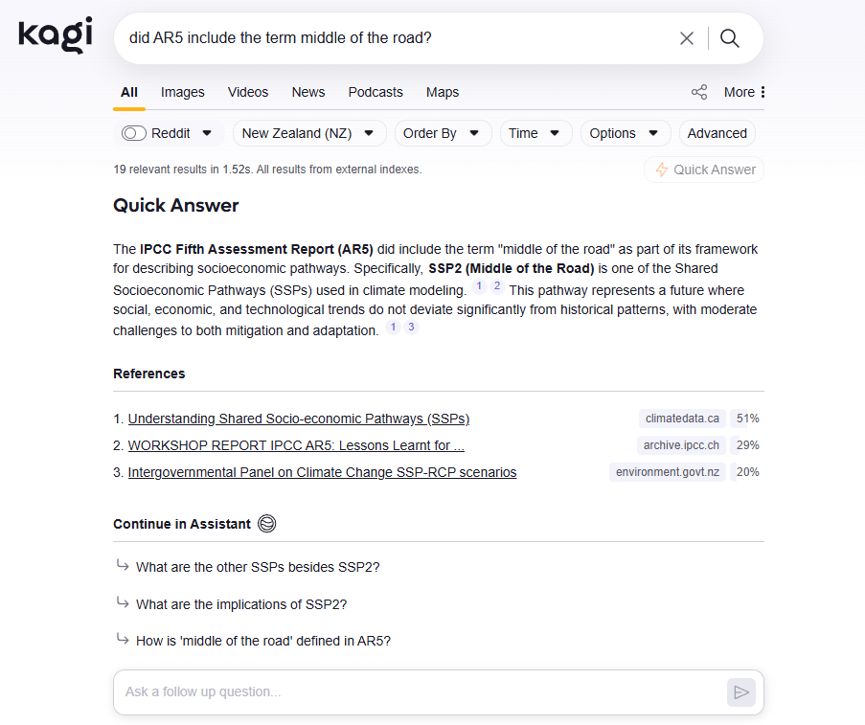Viewport: 865px width, 725px height.
Task: Clear the search query with X icon
Action: click(x=687, y=38)
